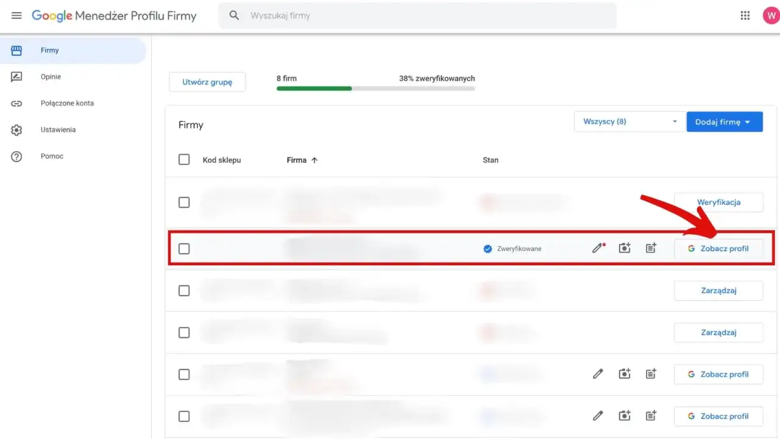The image size is (780, 439).
Task: Click create post icon in bottom visible row
Action: pos(651,416)
